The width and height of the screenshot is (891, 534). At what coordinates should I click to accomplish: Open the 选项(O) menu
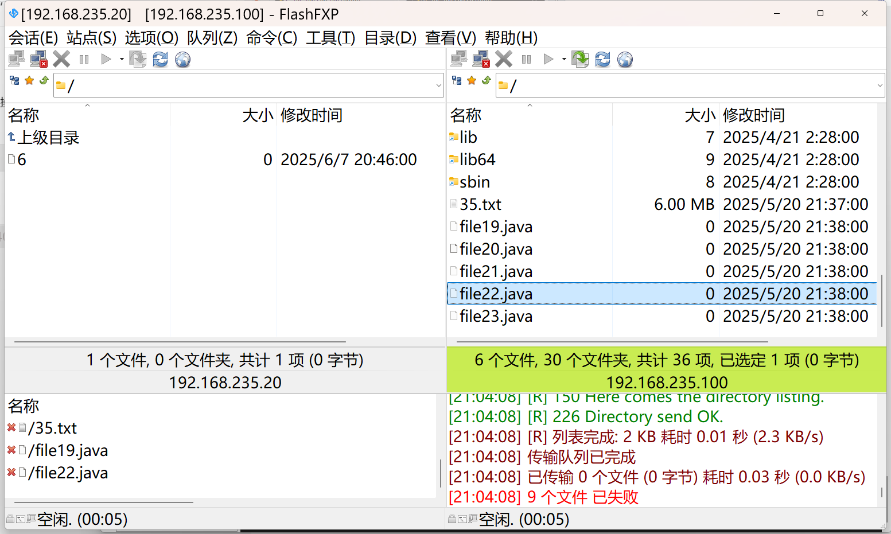click(152, 38)
